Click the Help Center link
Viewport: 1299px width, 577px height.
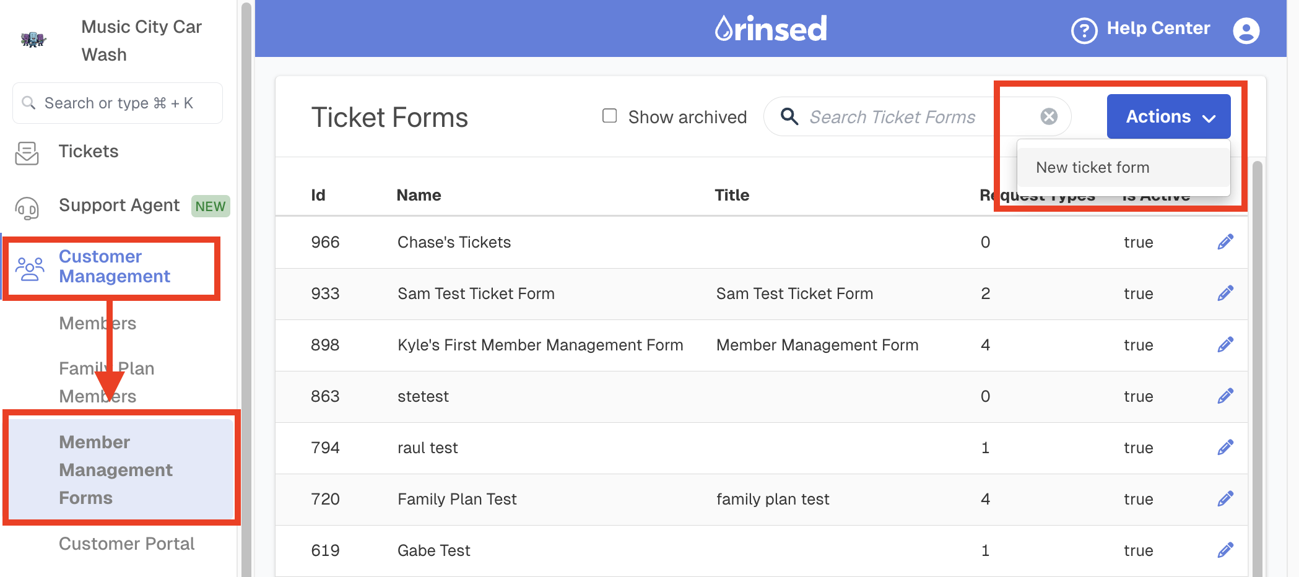pyautogui.click(x=1158, y=28)
